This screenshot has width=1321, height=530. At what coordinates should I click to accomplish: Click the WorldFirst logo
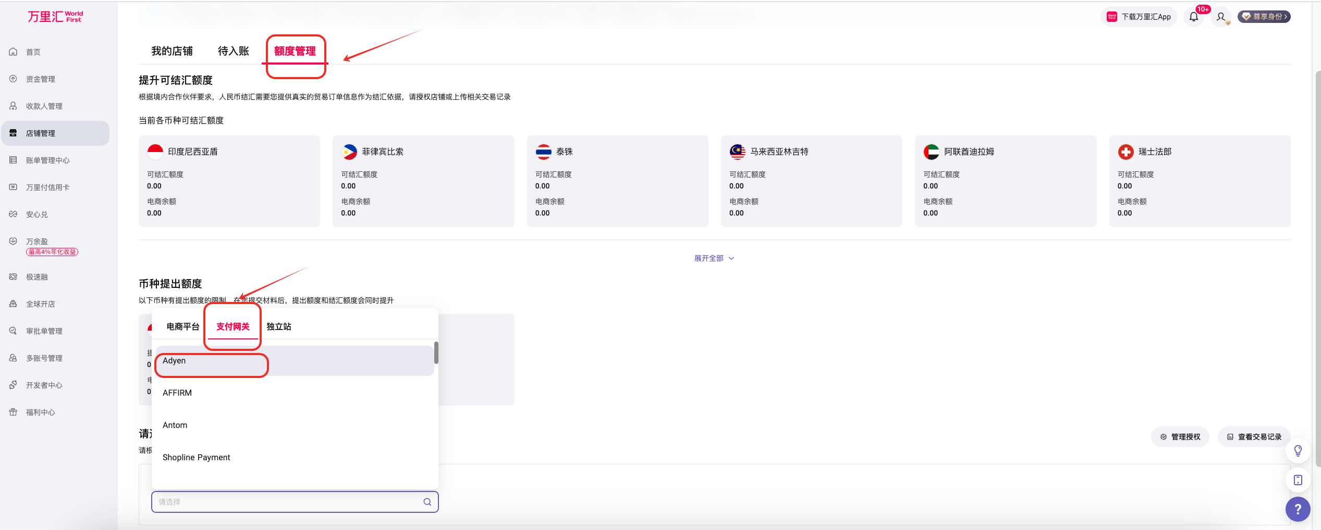click(x=55, y=17)
